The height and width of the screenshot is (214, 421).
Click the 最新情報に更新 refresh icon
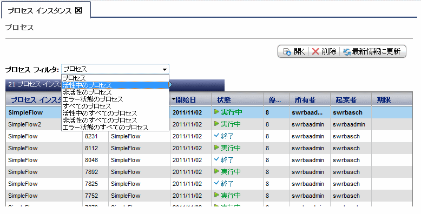(x=347, y=52)
